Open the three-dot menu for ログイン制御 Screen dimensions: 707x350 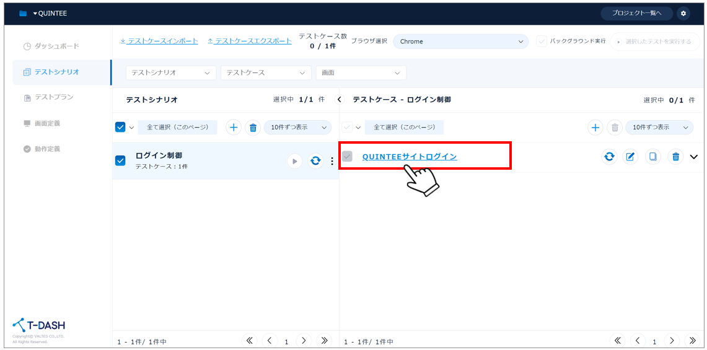332,161
